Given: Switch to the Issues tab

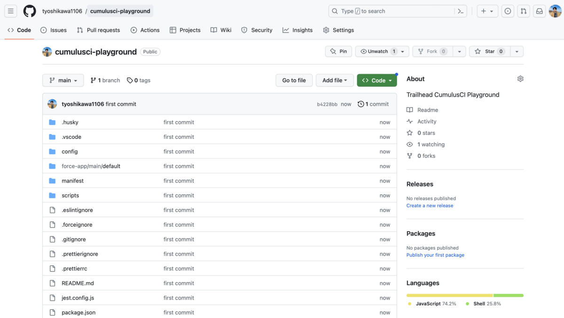Looking at the screenshot, I should [x=54, y=30].
